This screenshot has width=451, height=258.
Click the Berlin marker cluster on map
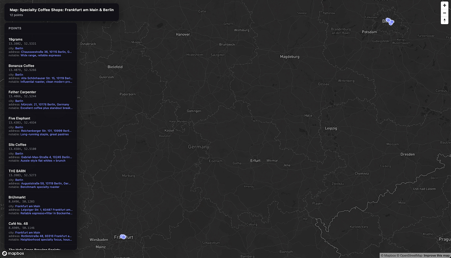(x=390, y=21)
